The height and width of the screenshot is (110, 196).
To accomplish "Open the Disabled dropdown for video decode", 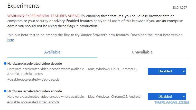I will tap(167, 71).
